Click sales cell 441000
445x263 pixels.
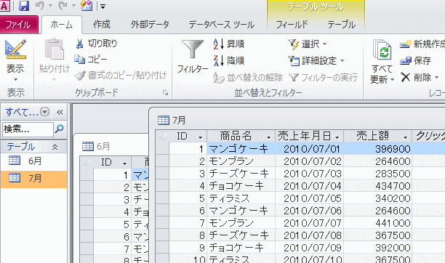pos(377,223)
